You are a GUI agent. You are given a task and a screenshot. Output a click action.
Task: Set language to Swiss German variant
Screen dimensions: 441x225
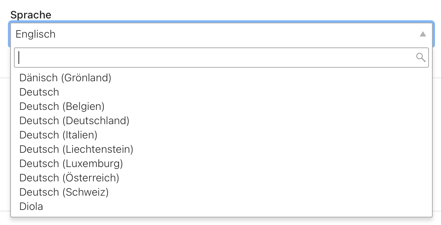[x=221, y=192]
